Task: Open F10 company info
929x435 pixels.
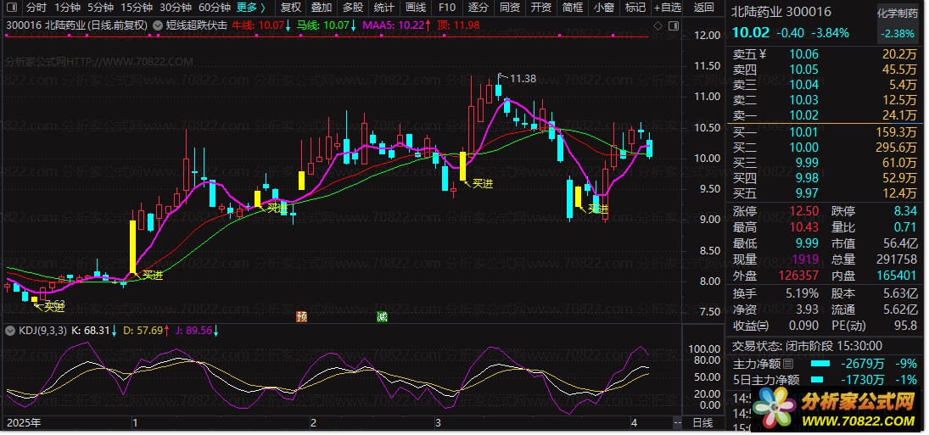Action: (x=447, y=8)
